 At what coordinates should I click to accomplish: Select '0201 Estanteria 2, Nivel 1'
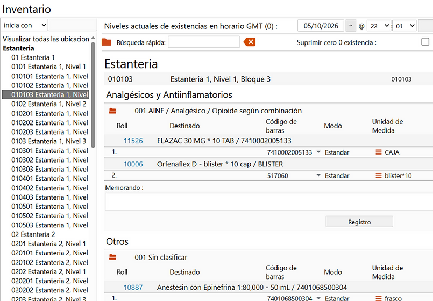pyautogui.click(x=48, y=244)
